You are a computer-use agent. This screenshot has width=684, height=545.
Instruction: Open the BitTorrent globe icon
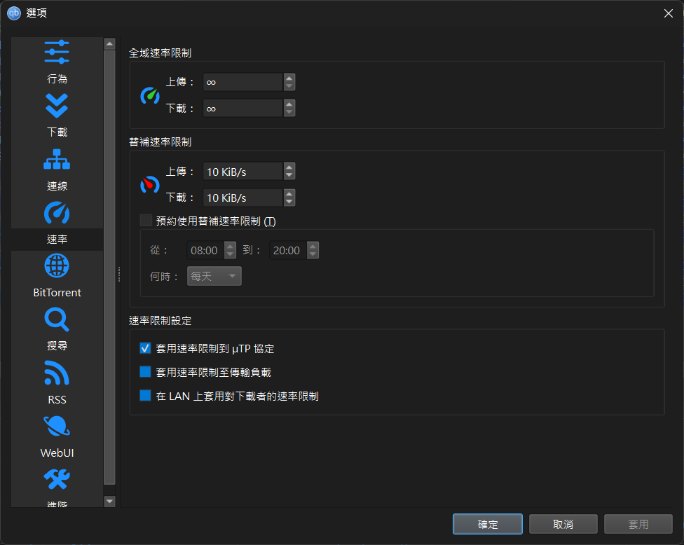pyautogui.click(x=57, y=265)
